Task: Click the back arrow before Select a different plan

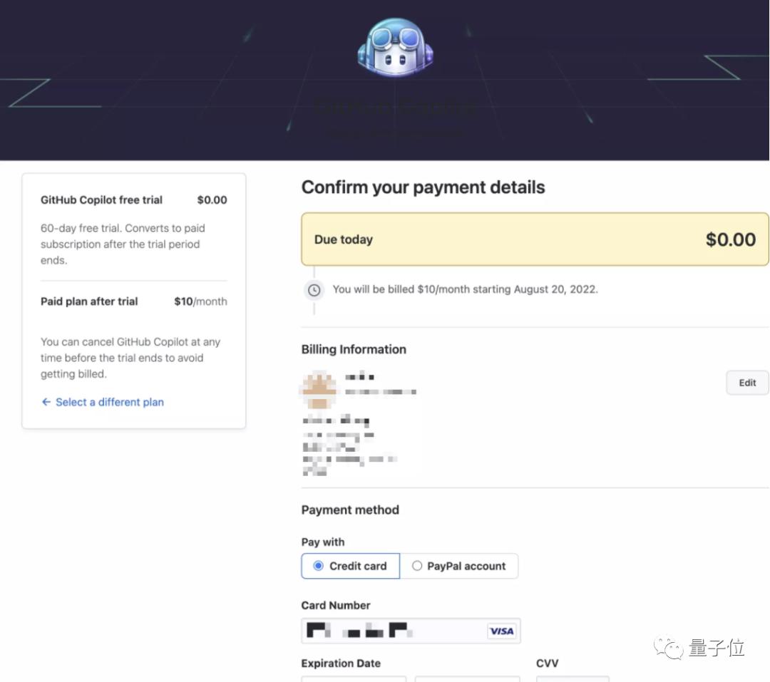Action: (46, 402)
